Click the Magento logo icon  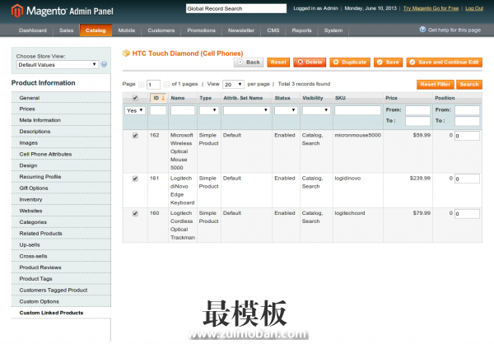point(17,11)
